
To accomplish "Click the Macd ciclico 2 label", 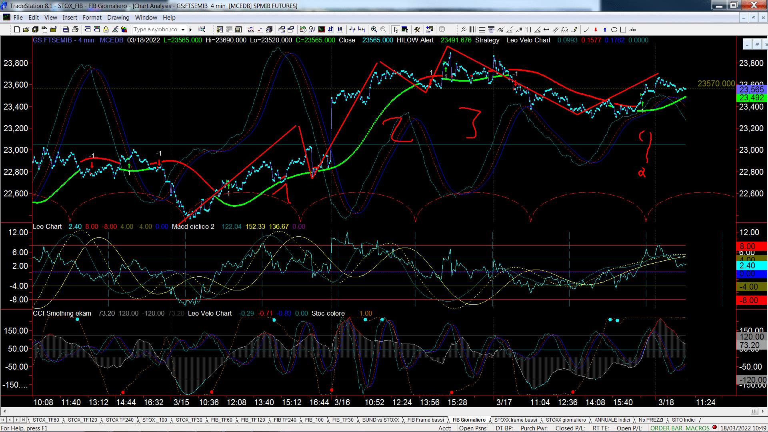I will pyautogui.click(x=193, y=226).
